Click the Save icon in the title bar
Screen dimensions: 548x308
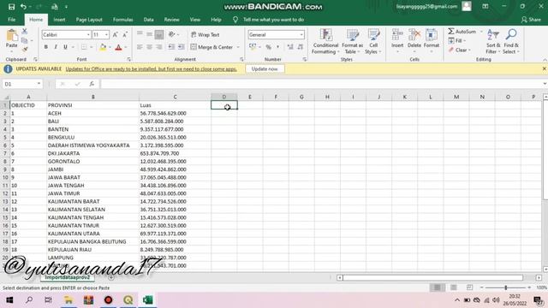point(11,7)
